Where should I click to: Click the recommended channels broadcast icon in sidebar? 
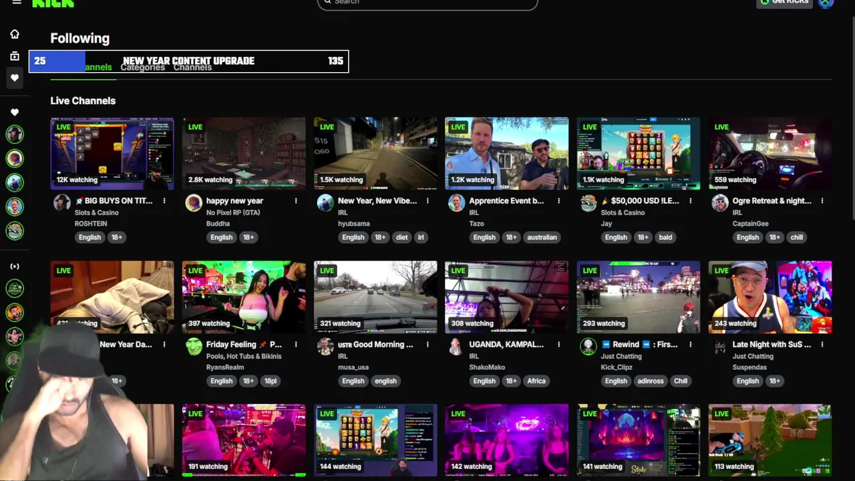pyautogui.click(x=15, y=267)
